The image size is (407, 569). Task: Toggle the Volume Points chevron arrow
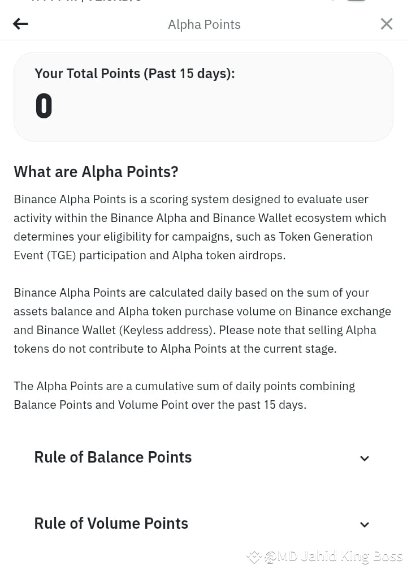pyautogui.click(x=365, y=525)
